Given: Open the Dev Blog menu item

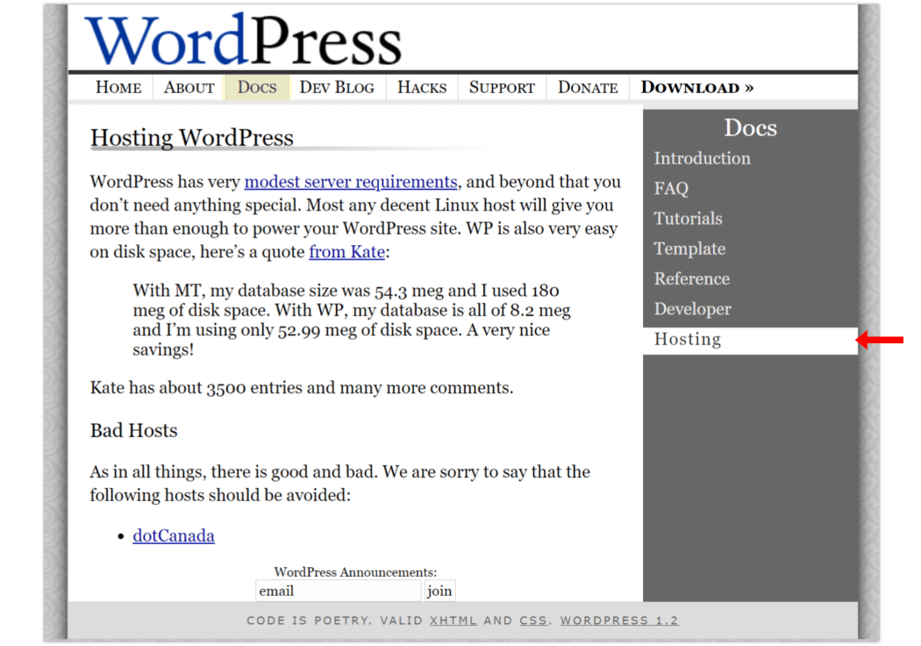Looking at the screenshot, I should tap(337, 87).
